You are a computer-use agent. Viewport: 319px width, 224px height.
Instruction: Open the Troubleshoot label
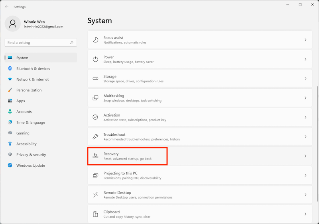click(x=114, y=134)
